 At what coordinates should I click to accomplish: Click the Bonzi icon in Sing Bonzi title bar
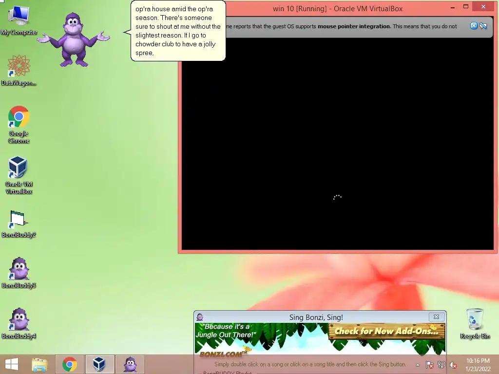tap(200, 317)
